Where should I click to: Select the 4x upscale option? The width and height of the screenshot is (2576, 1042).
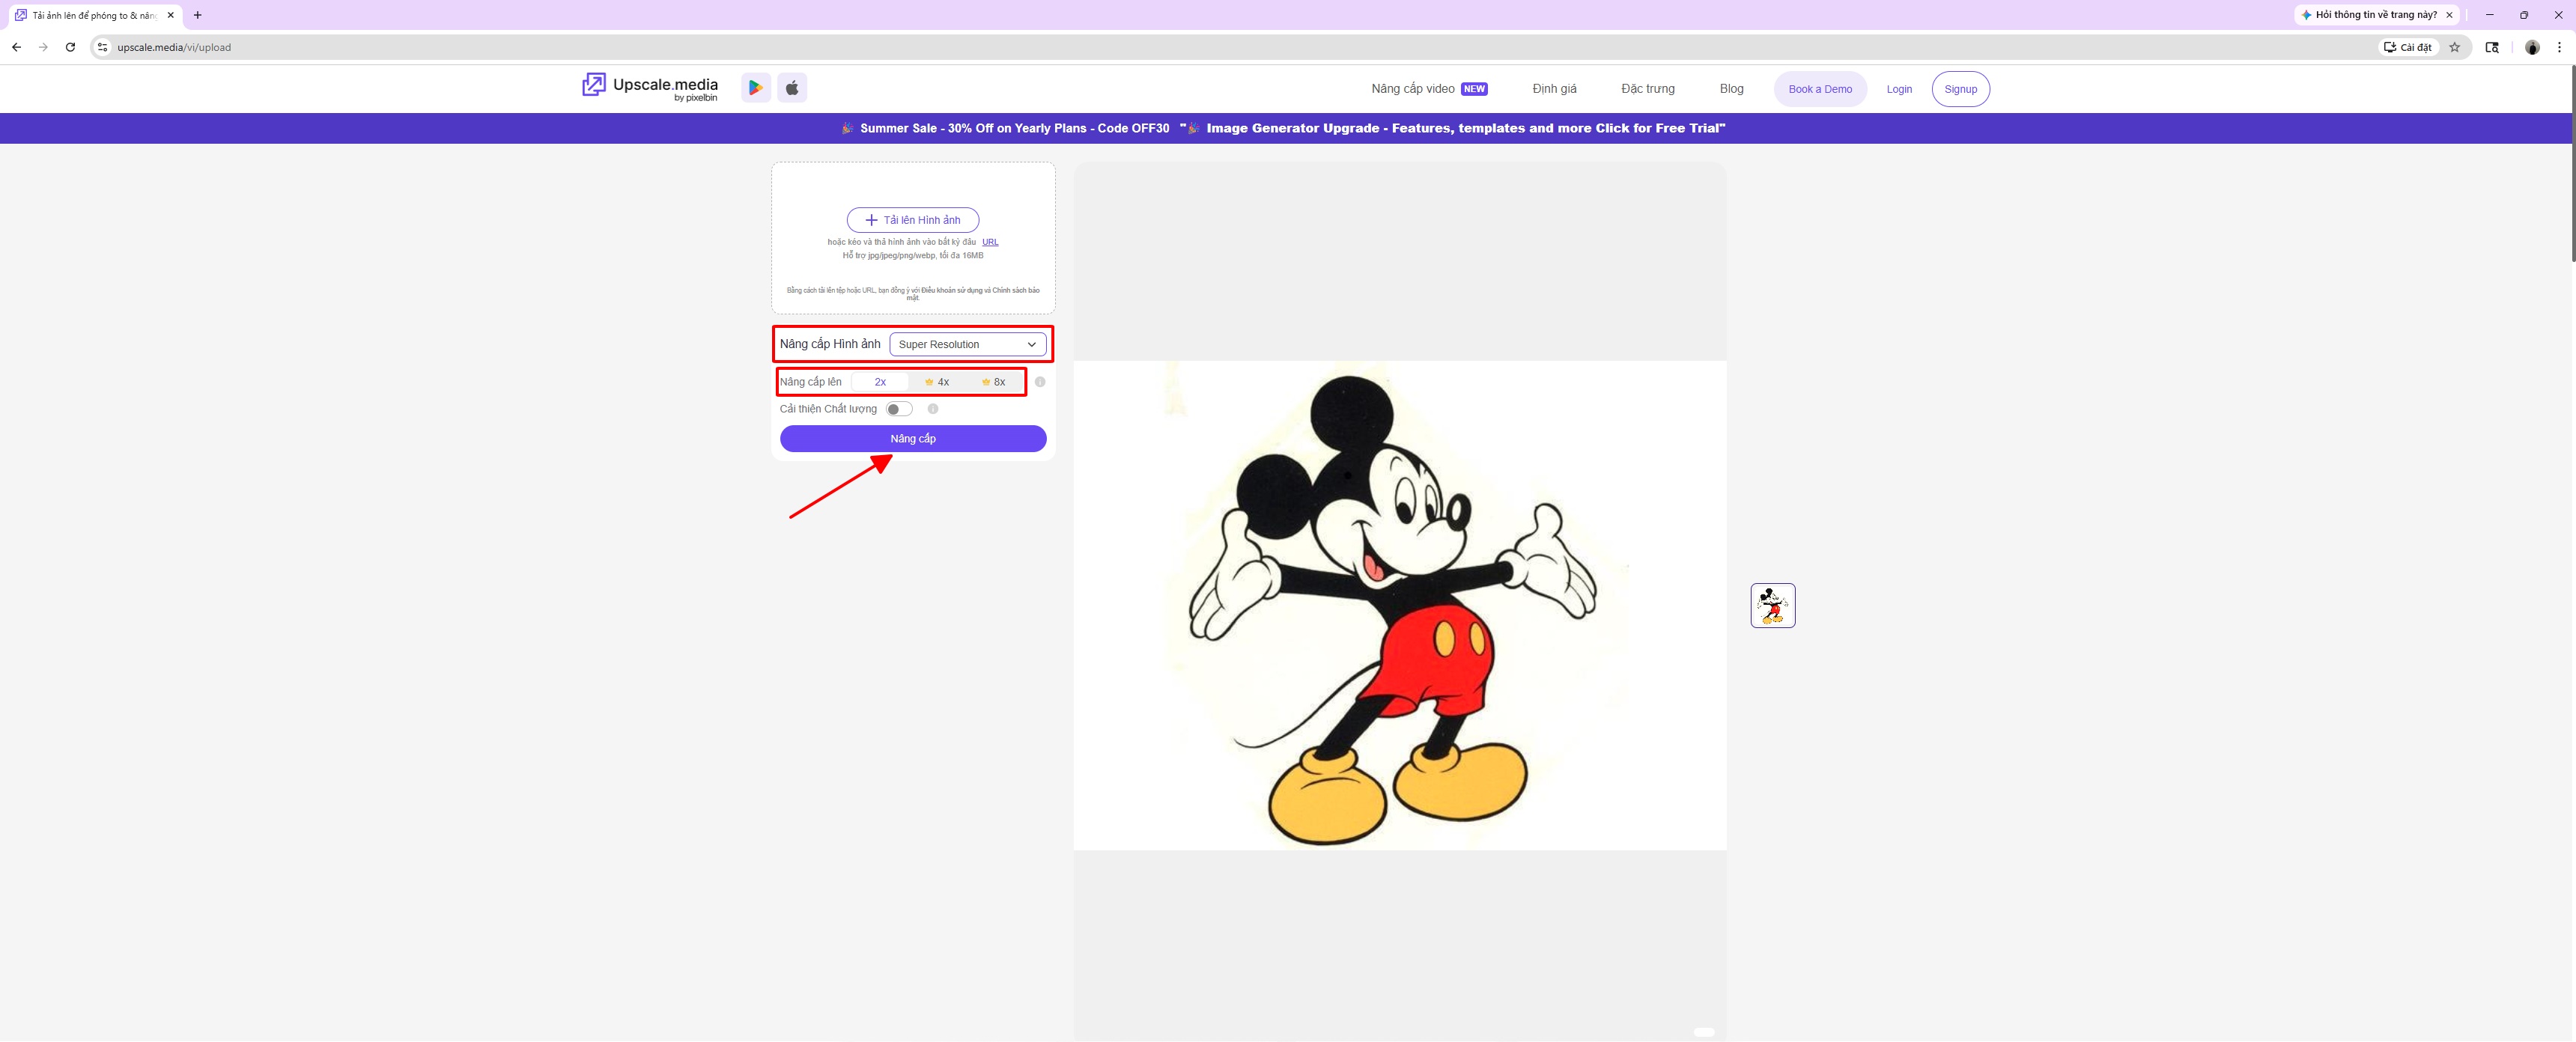937,382
